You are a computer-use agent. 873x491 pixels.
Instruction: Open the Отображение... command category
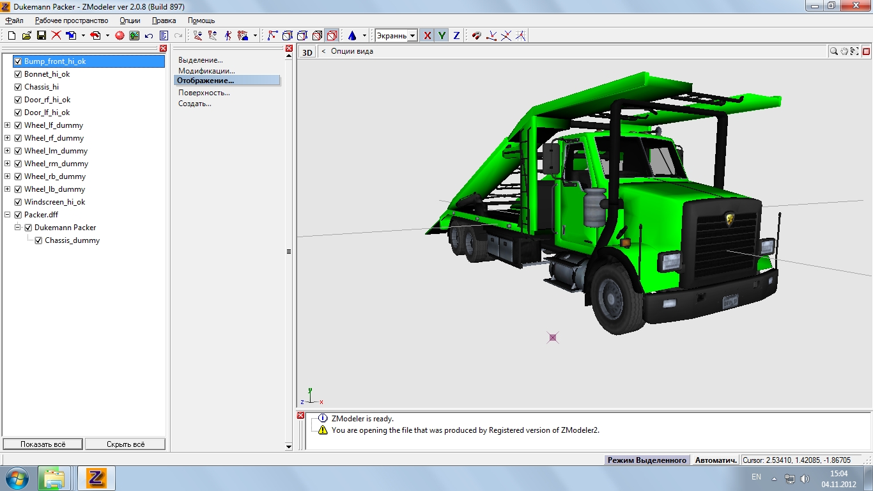(206, 81)
